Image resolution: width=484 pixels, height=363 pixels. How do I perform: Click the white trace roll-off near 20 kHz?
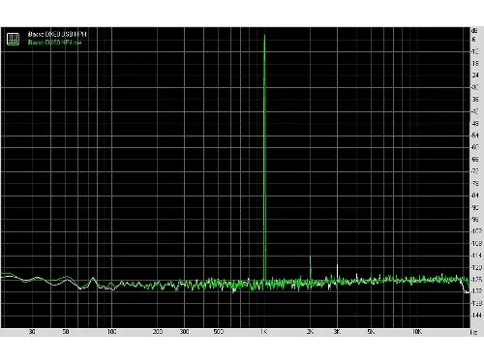(x=465, y=287)
